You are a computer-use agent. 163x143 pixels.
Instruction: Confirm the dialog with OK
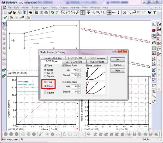(118, 59)
